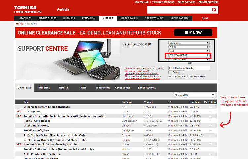This screenshot has width=248, height=159.
Task: Expand the Computers product dropdown
Action: tap(189, 43)
